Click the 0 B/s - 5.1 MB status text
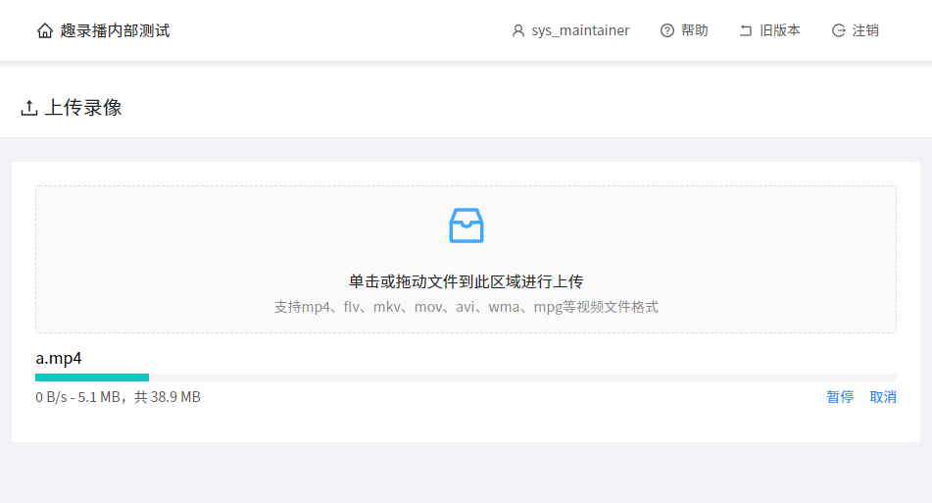 click(118, 396)
